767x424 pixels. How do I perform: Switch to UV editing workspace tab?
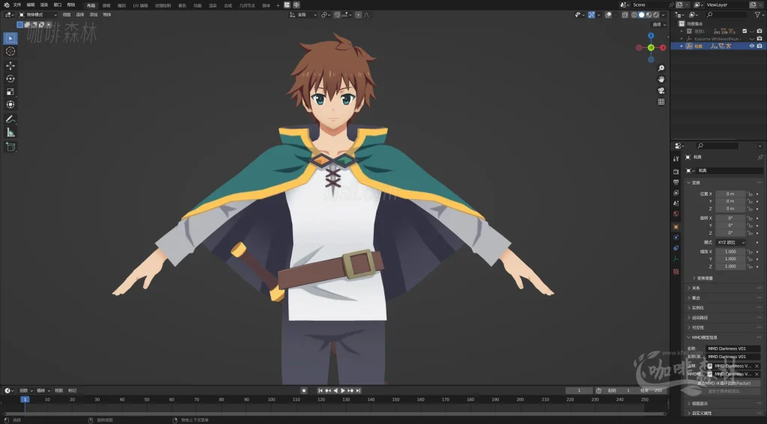point(140,5)
